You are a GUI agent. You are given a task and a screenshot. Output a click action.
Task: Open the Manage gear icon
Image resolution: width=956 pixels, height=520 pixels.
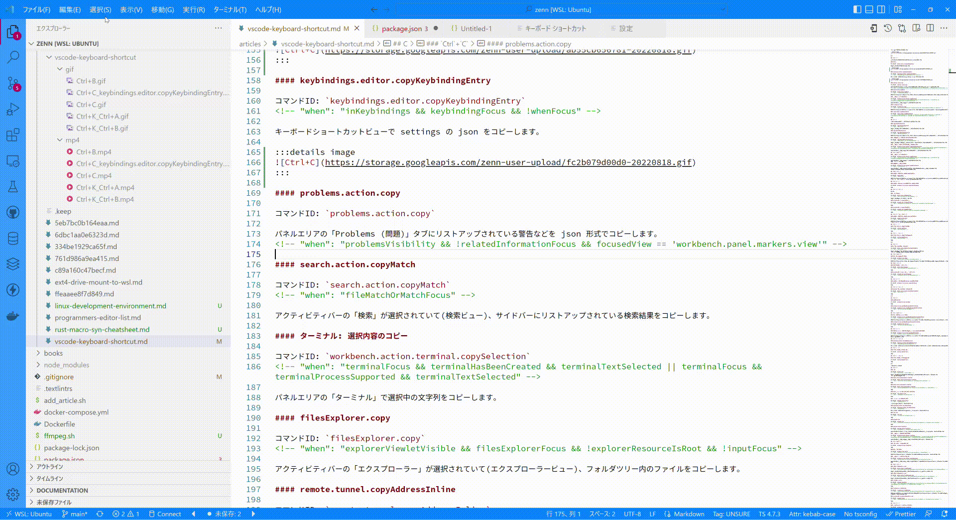pyautogui.click(x=13, y=494)
